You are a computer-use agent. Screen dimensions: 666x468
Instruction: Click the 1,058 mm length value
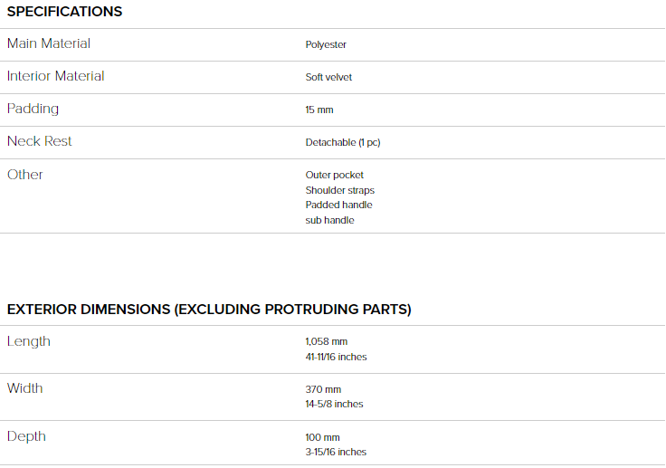(326, 342)
